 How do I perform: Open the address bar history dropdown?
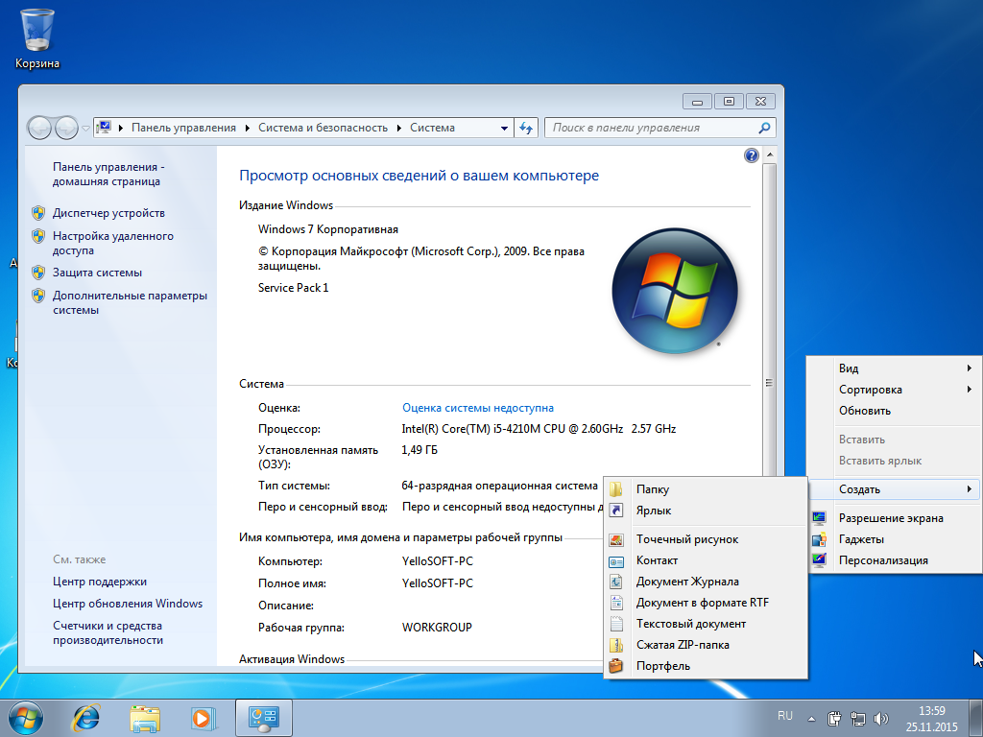coord(504,128)
